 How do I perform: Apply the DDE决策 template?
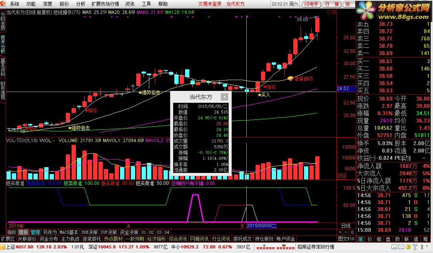(89, 232)
